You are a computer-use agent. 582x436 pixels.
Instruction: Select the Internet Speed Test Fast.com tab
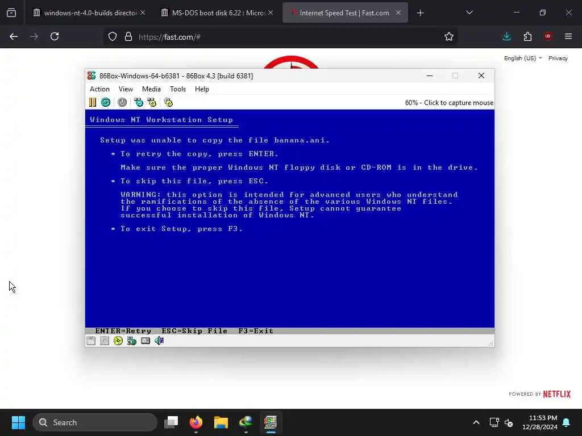(345, 13)
